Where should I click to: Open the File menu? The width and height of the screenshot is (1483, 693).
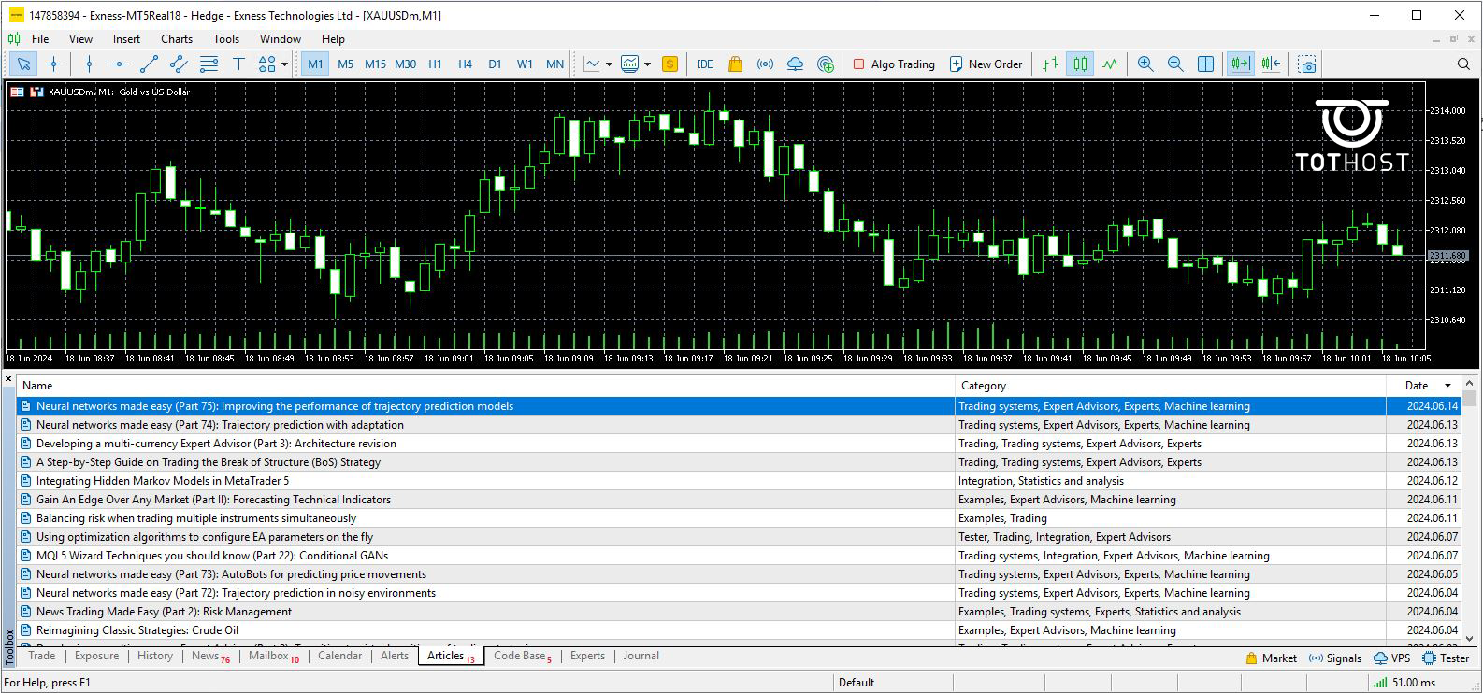coord(40,39)
